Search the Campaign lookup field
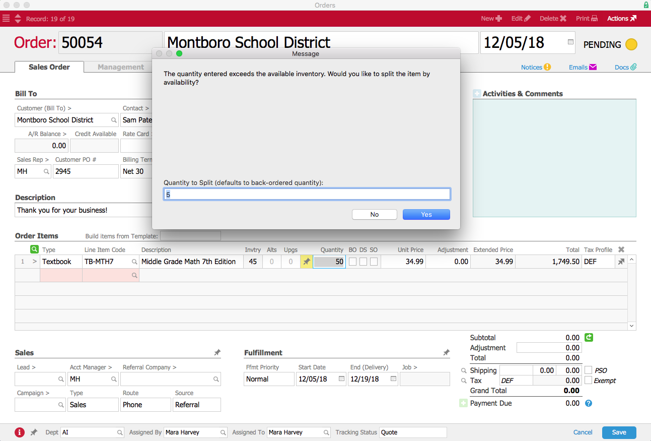The height and width of the screenshot is (441, 651). coord(61,405)
